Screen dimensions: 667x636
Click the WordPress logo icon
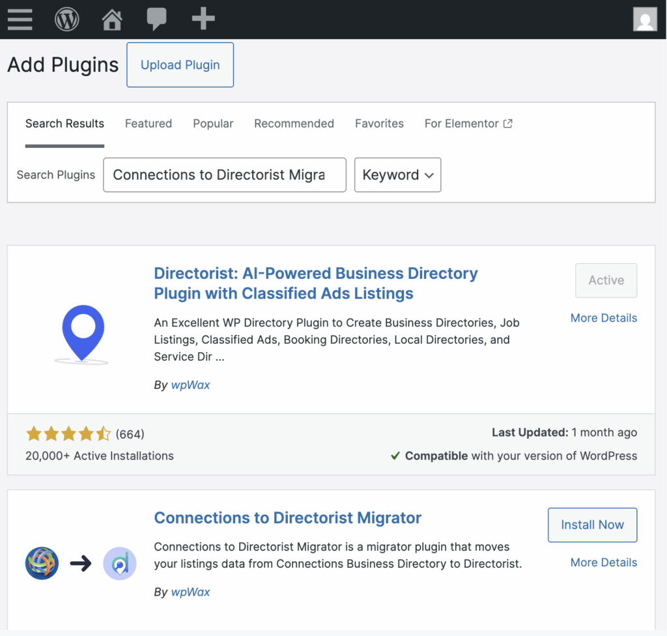(67, 19)
